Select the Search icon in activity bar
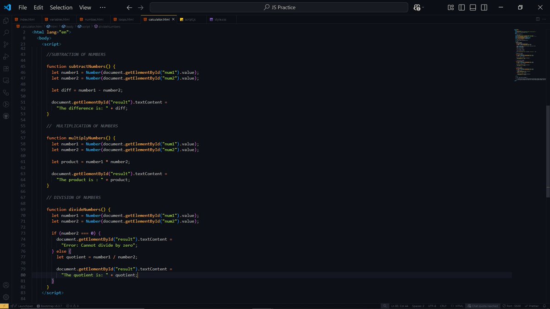Viewport: 550px width, 309px height. point(6,33)
